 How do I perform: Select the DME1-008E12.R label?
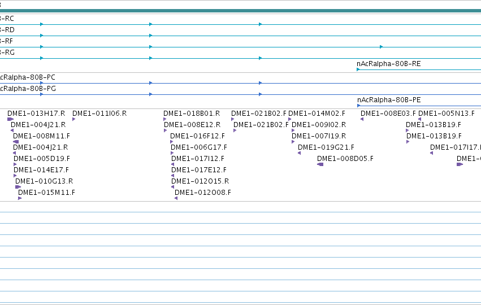192,125
